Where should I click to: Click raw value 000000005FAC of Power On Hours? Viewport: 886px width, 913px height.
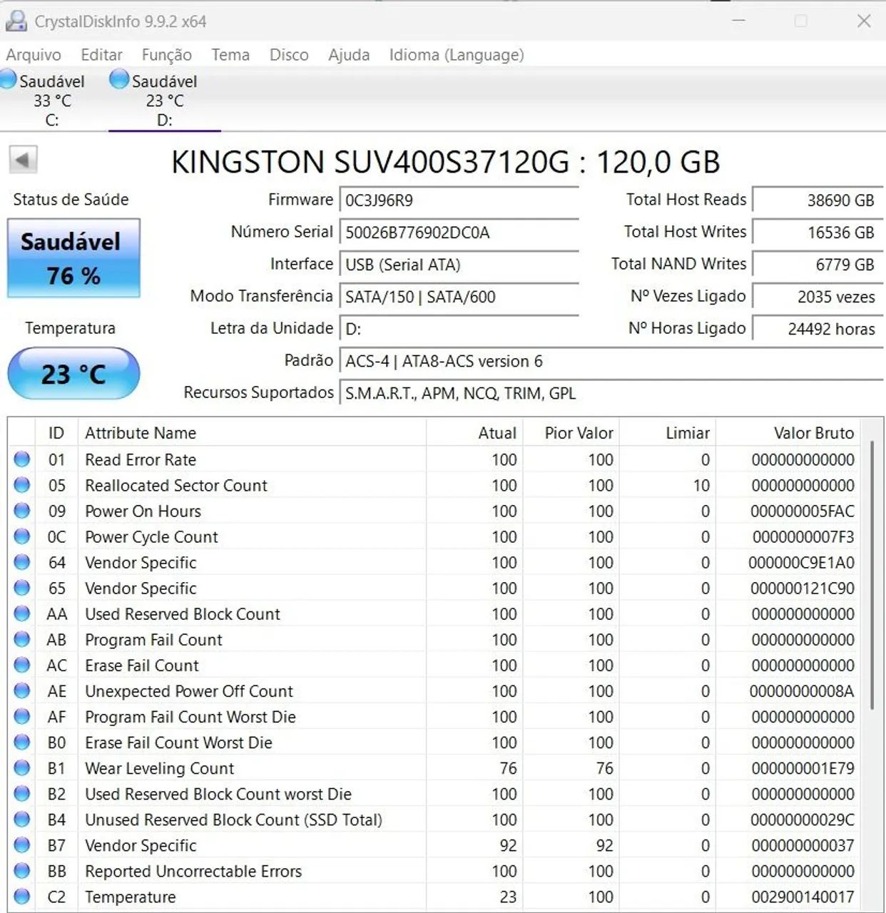point(803,511)
